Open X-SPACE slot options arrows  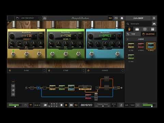[123, 70]
